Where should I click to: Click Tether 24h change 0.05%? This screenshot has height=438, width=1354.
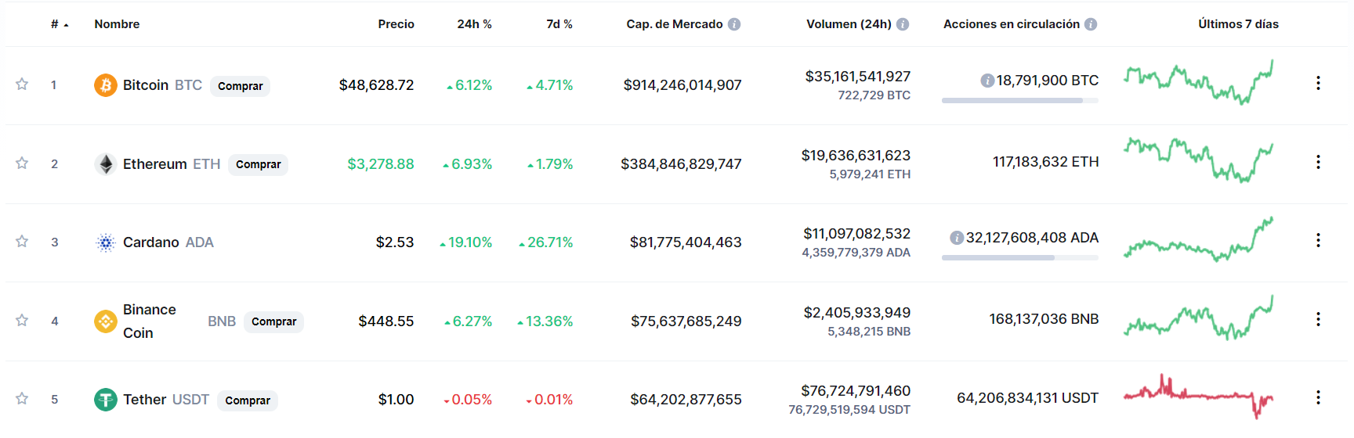468,400
